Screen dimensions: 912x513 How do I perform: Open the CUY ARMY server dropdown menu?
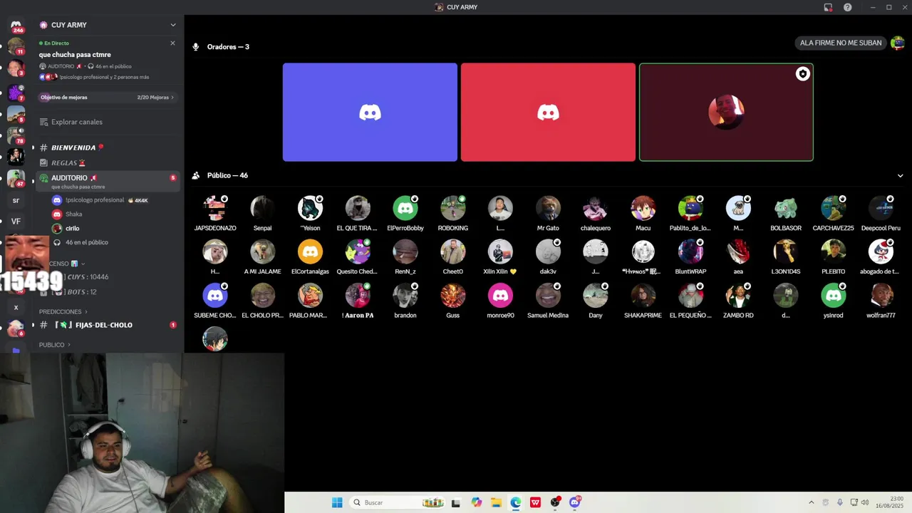(x=172, y=25)
